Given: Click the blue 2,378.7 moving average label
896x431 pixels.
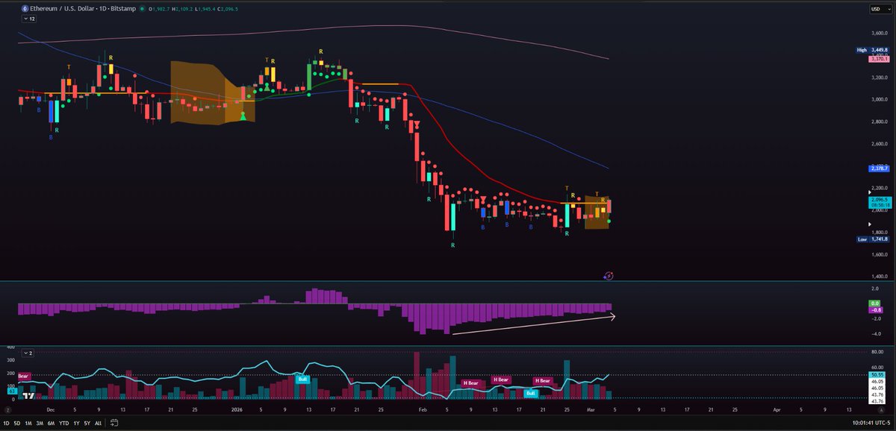Looking at the screenshot, I should (878, 169).
